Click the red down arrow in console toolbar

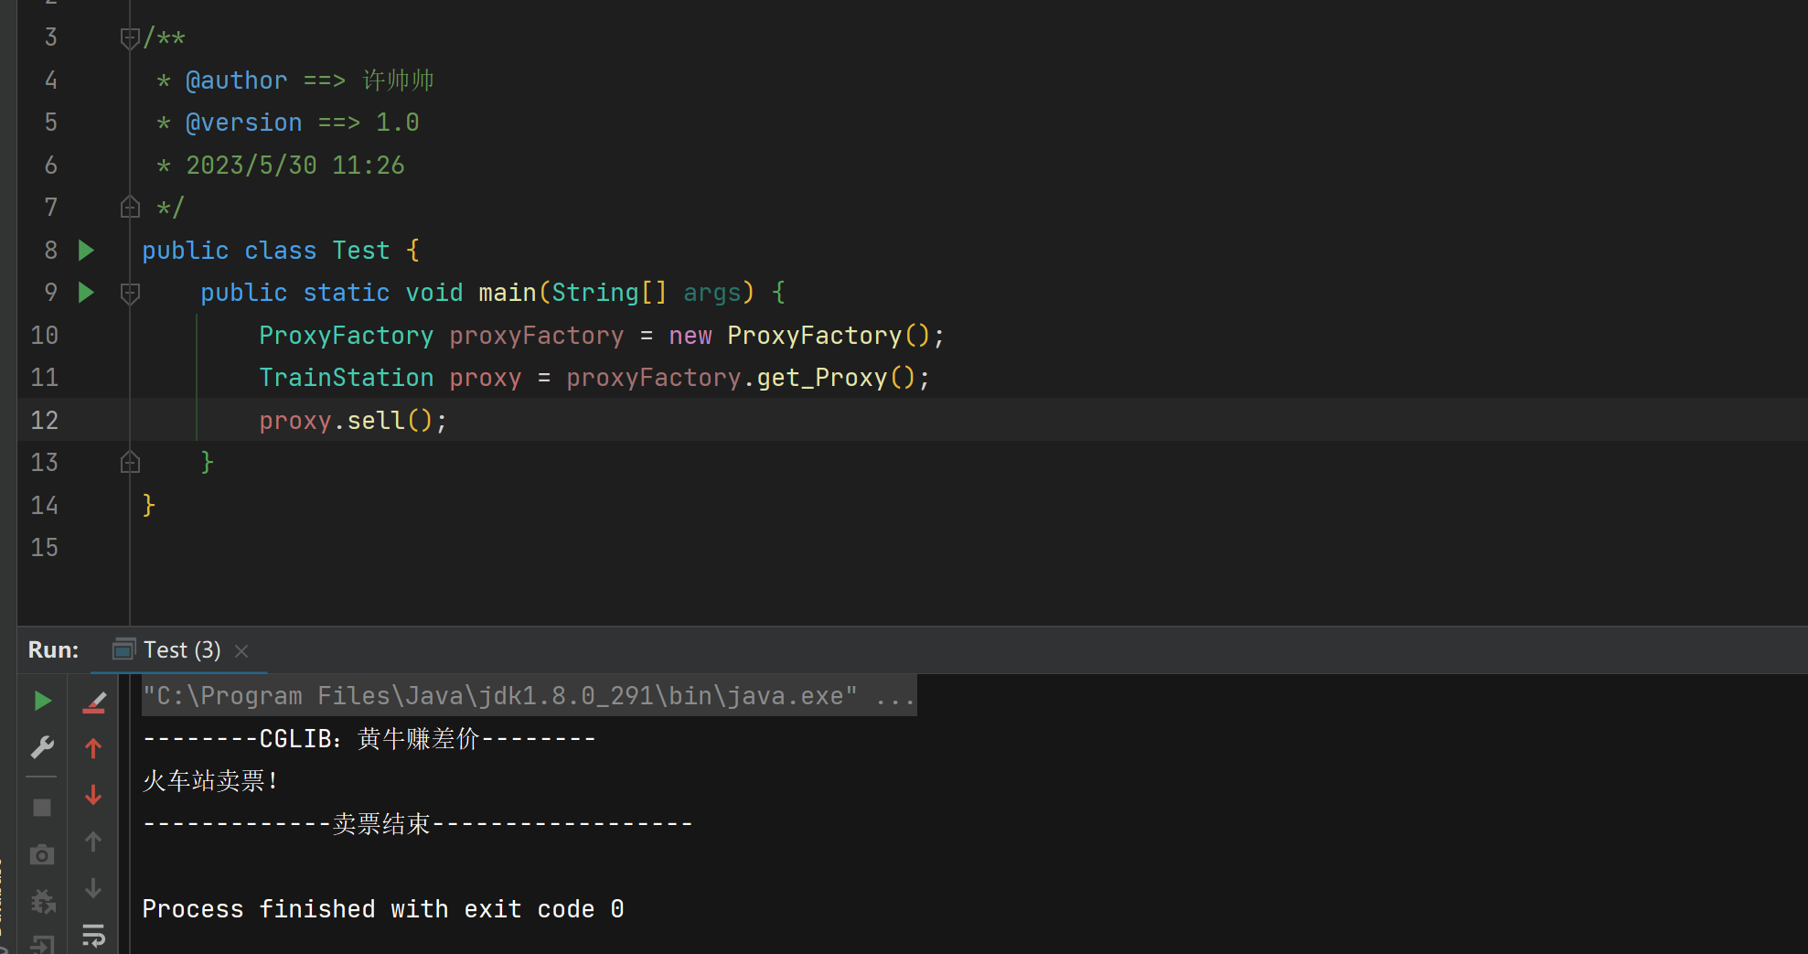coord(93,795)
